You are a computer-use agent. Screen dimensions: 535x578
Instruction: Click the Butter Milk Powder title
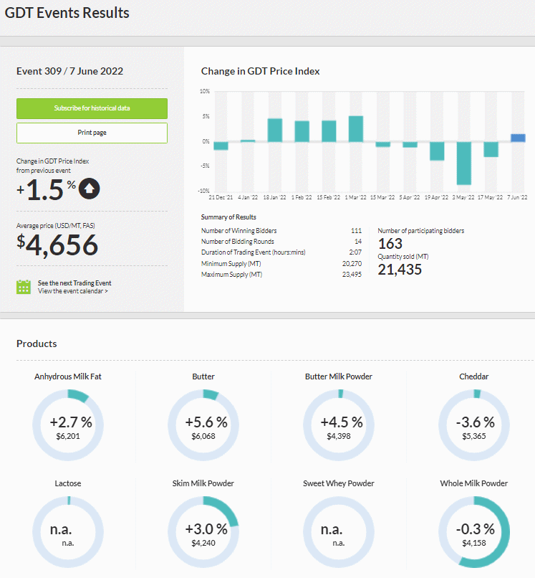click(x=339, y=376)
